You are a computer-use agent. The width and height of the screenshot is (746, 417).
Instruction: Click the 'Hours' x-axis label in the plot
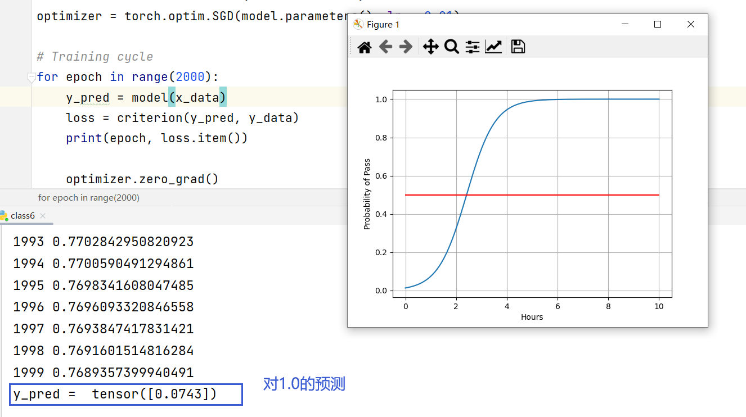tap(532, 317)
